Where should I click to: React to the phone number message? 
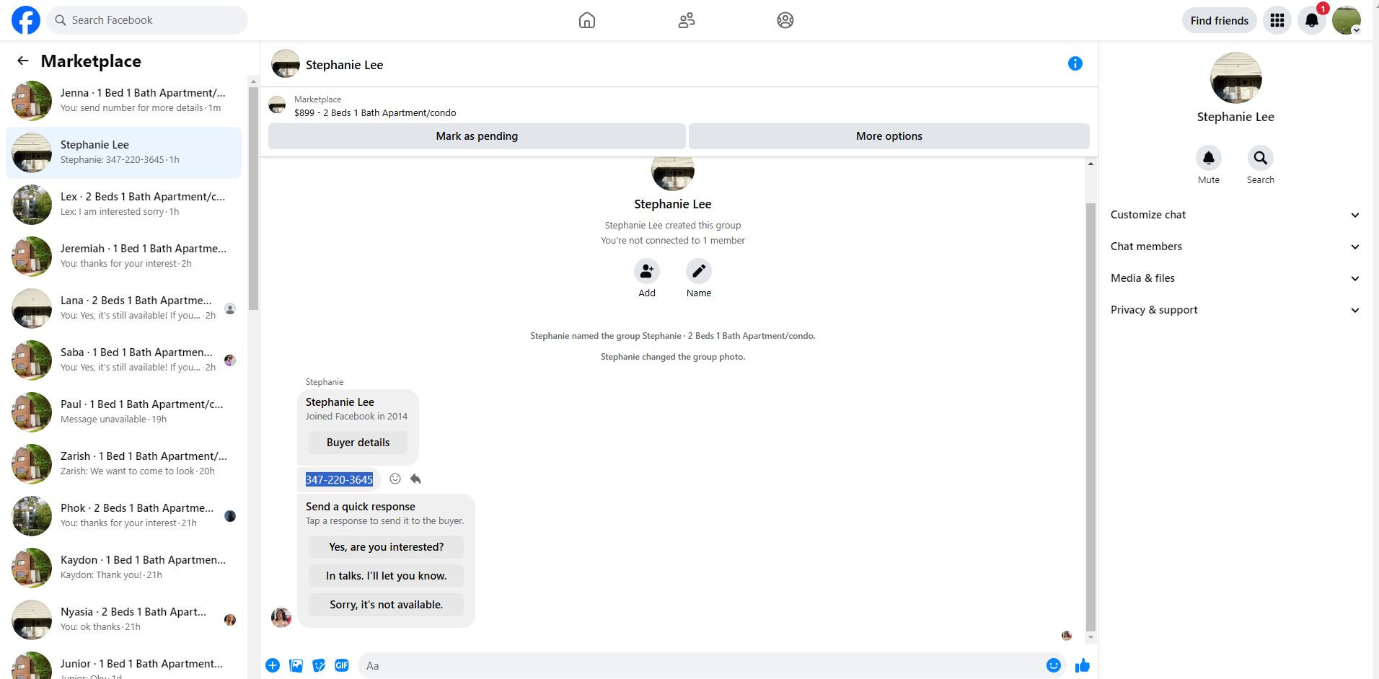point(395,479)
